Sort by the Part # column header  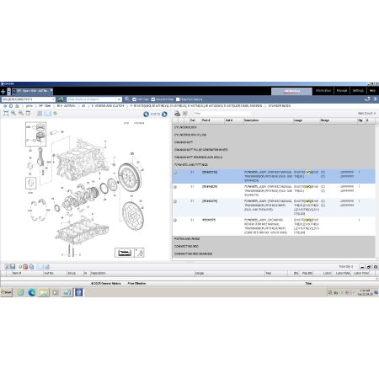[213, 120]
